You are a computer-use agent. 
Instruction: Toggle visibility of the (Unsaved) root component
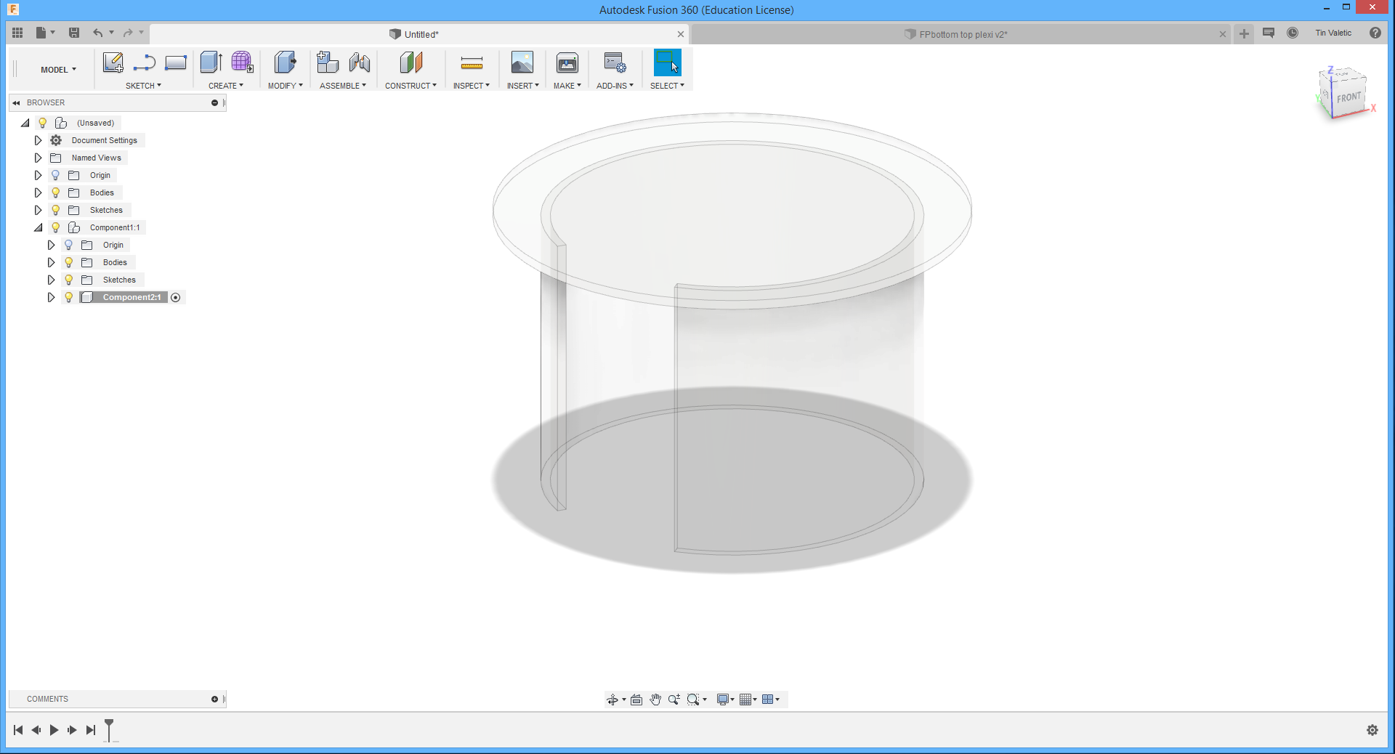pos(43,123)
